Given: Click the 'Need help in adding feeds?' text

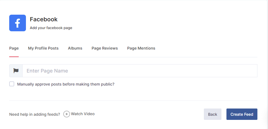Looking at the screenshot, I should click(35, 114).
